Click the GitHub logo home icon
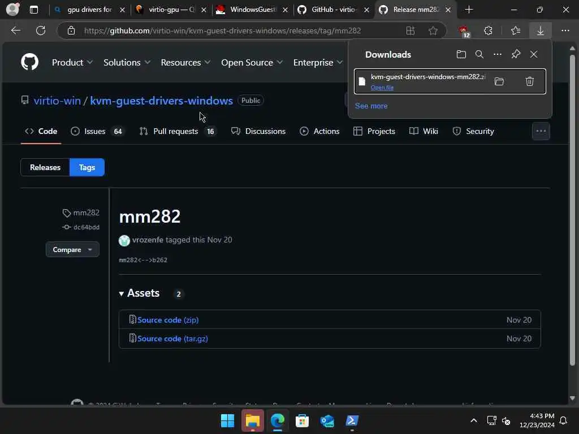Viewport: 579px width, 434px height. [x=29, y=62]
